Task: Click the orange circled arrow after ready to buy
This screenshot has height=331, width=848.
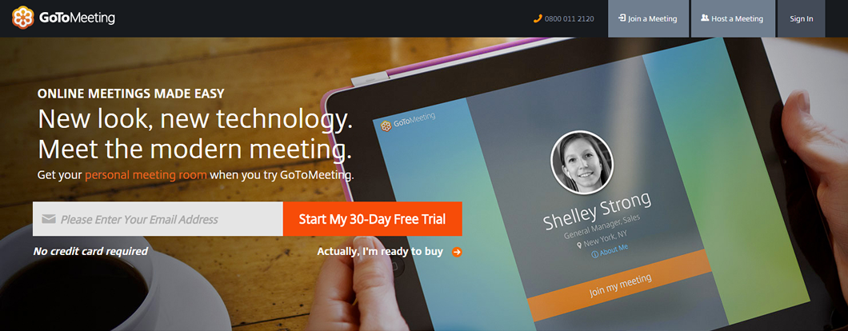Action: [x=457, y=252]
